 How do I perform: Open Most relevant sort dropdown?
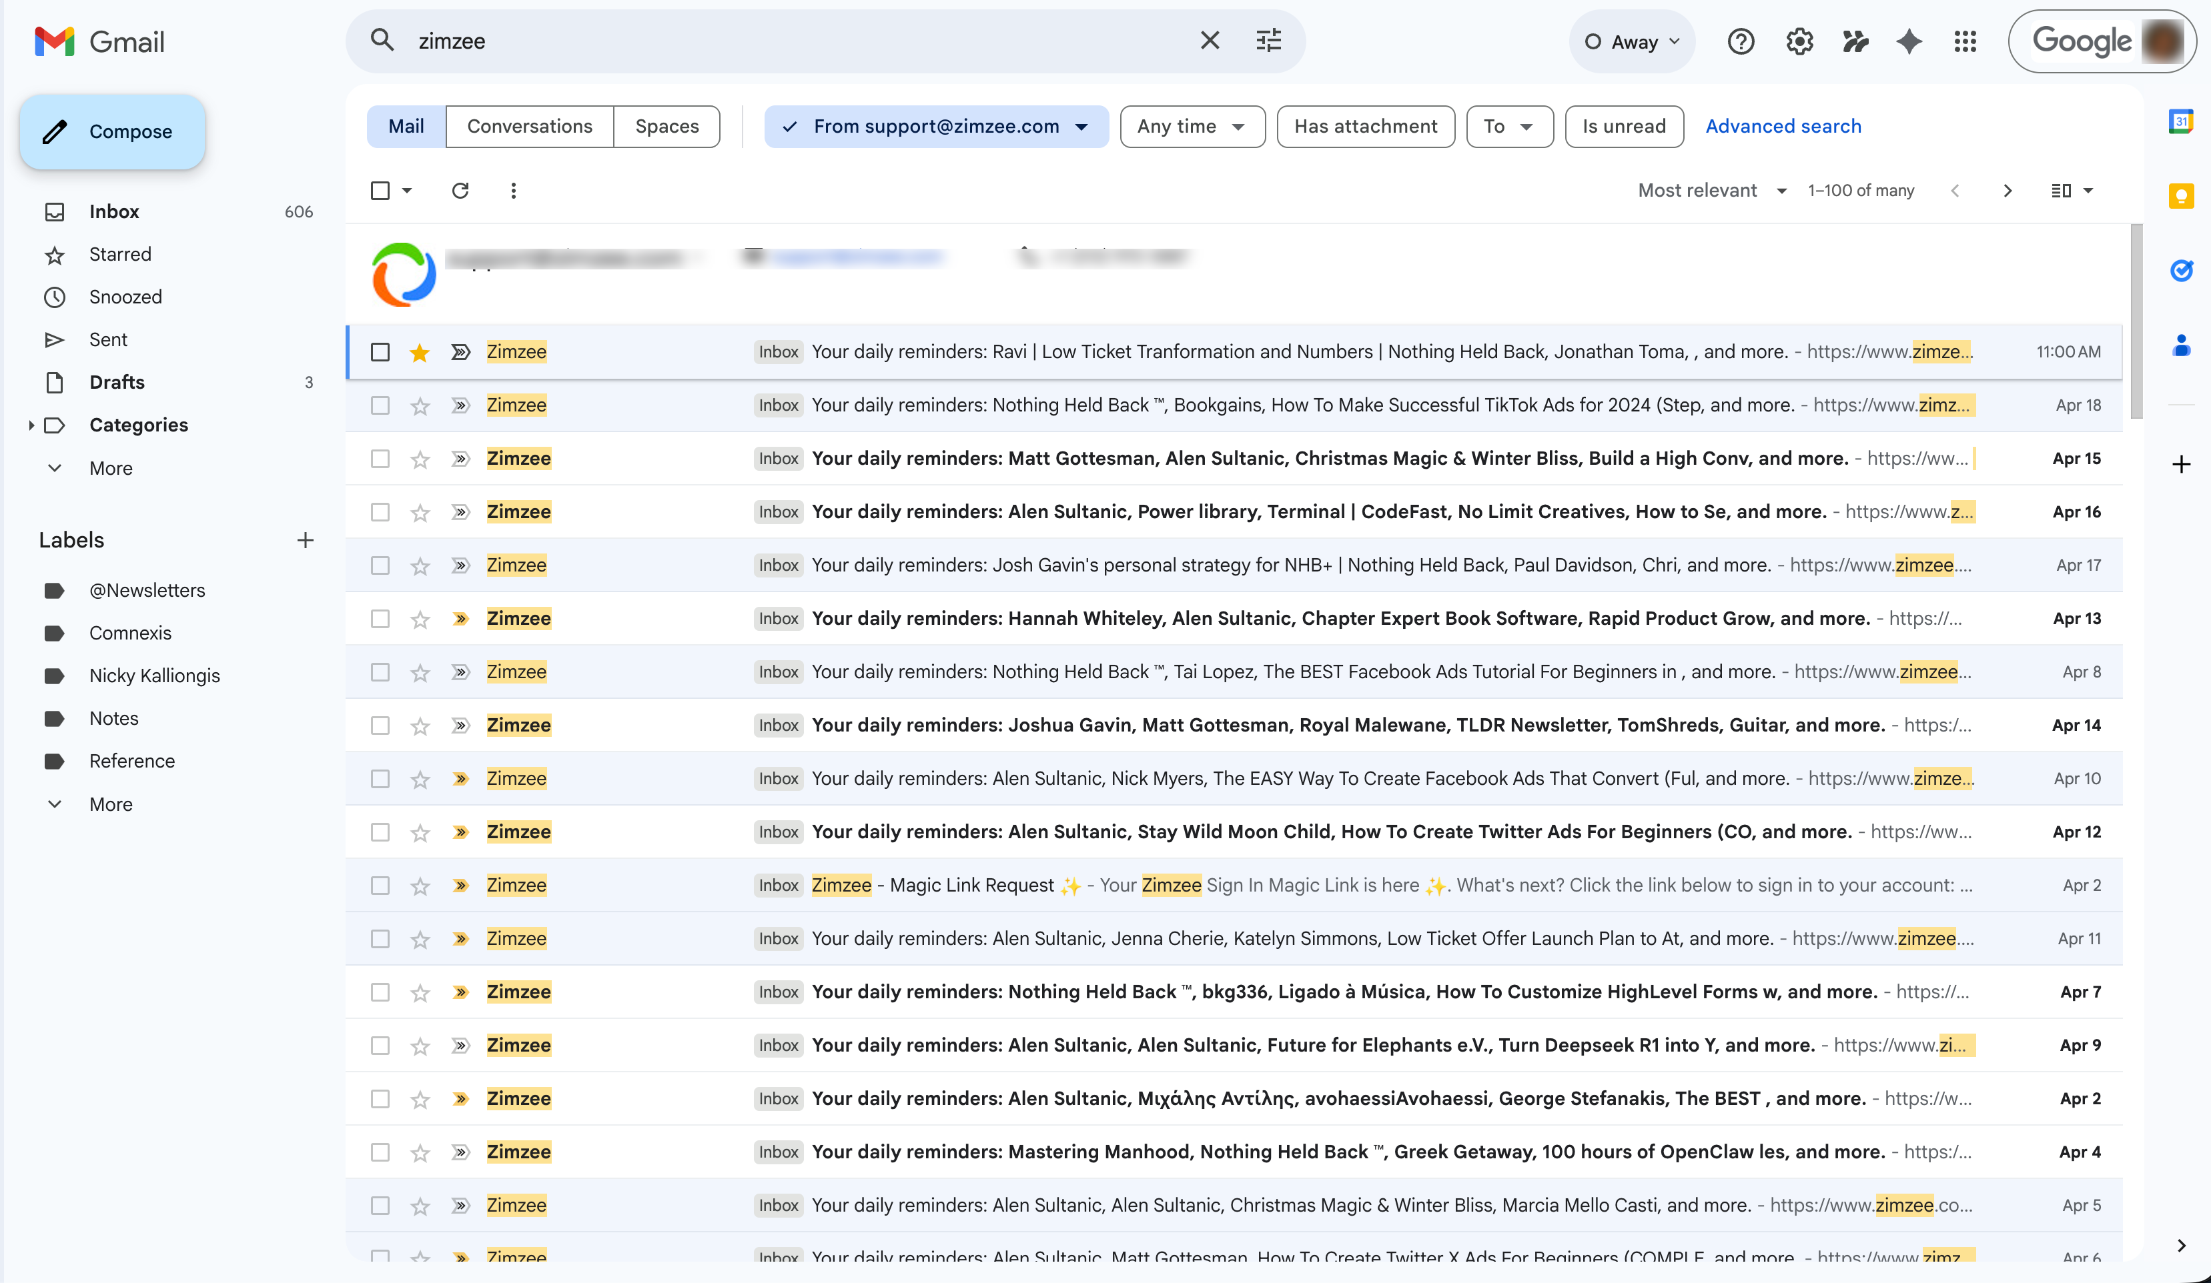tap(1712, 190)
